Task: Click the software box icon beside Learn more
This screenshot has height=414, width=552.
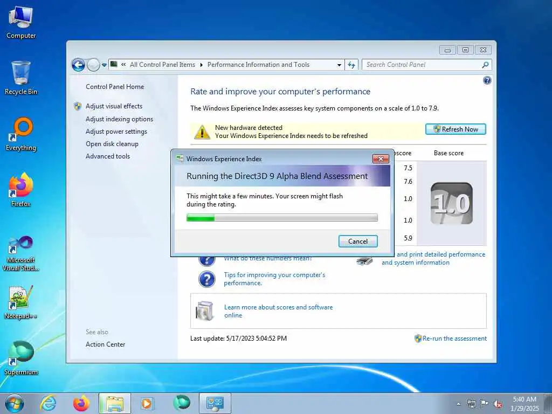Action: pos(205,311)
